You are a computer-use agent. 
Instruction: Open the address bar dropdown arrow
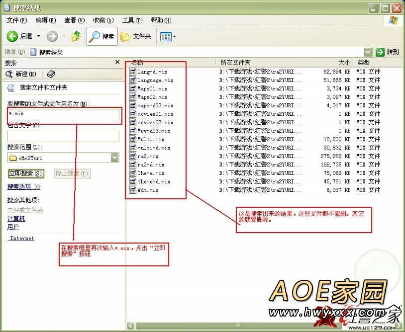[368, 52]
